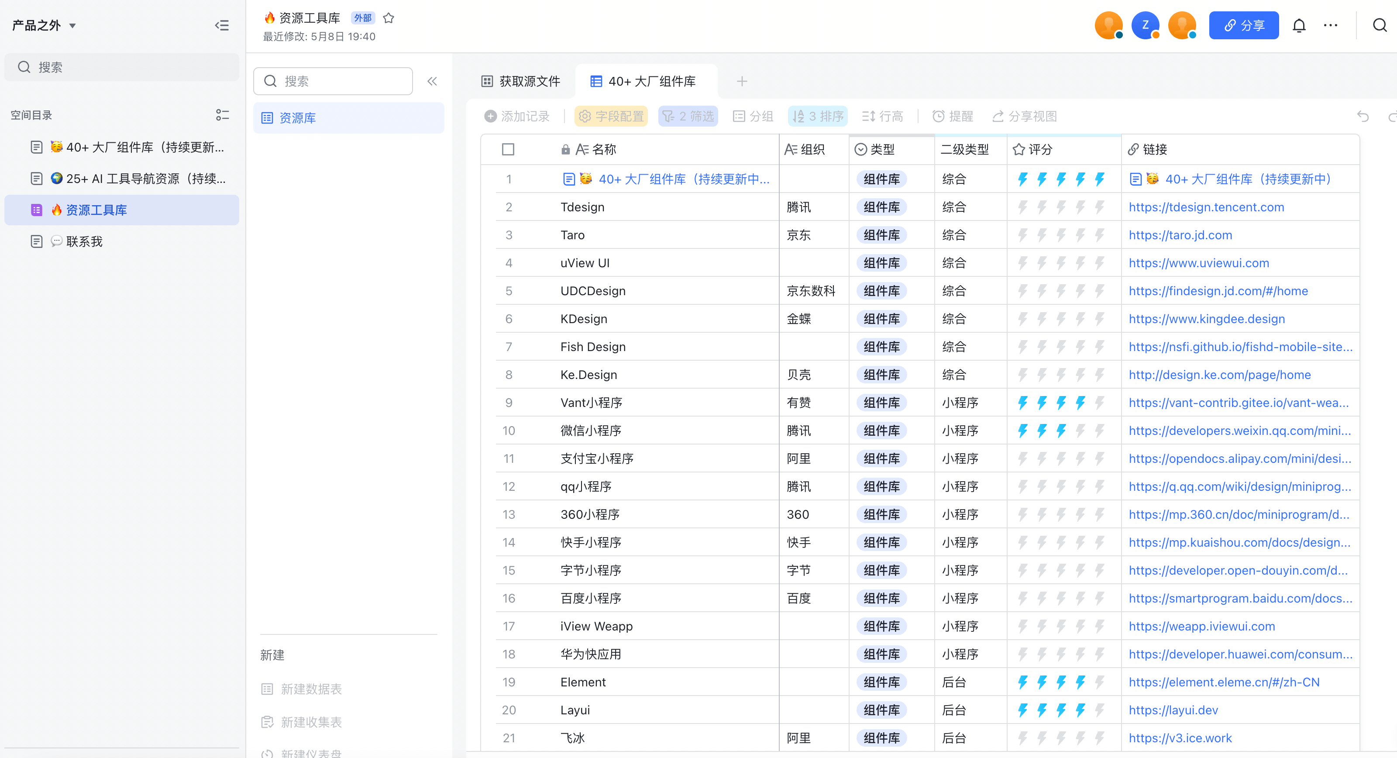Collapse the table list panel with double chevron

tap(432, 81)
